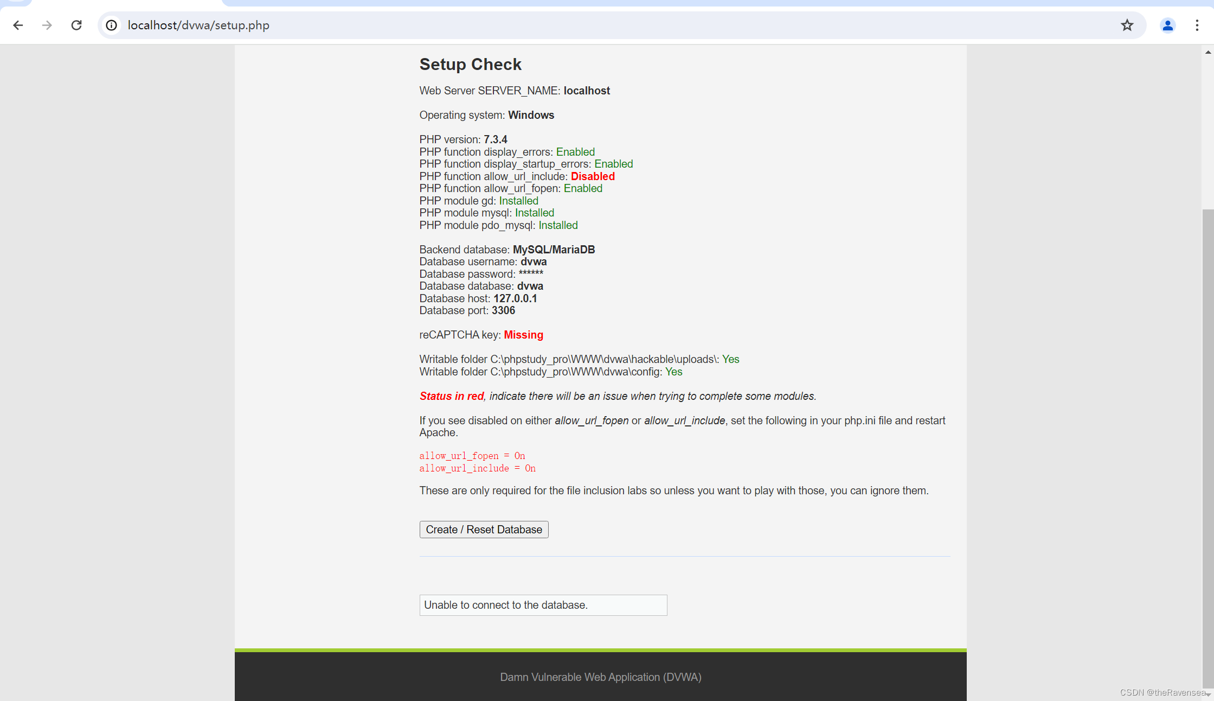Click the italic 'allow_url_include' in the instructions paragraph
This screenshot has width=1214, height=701.
click(x=684, y=420)
